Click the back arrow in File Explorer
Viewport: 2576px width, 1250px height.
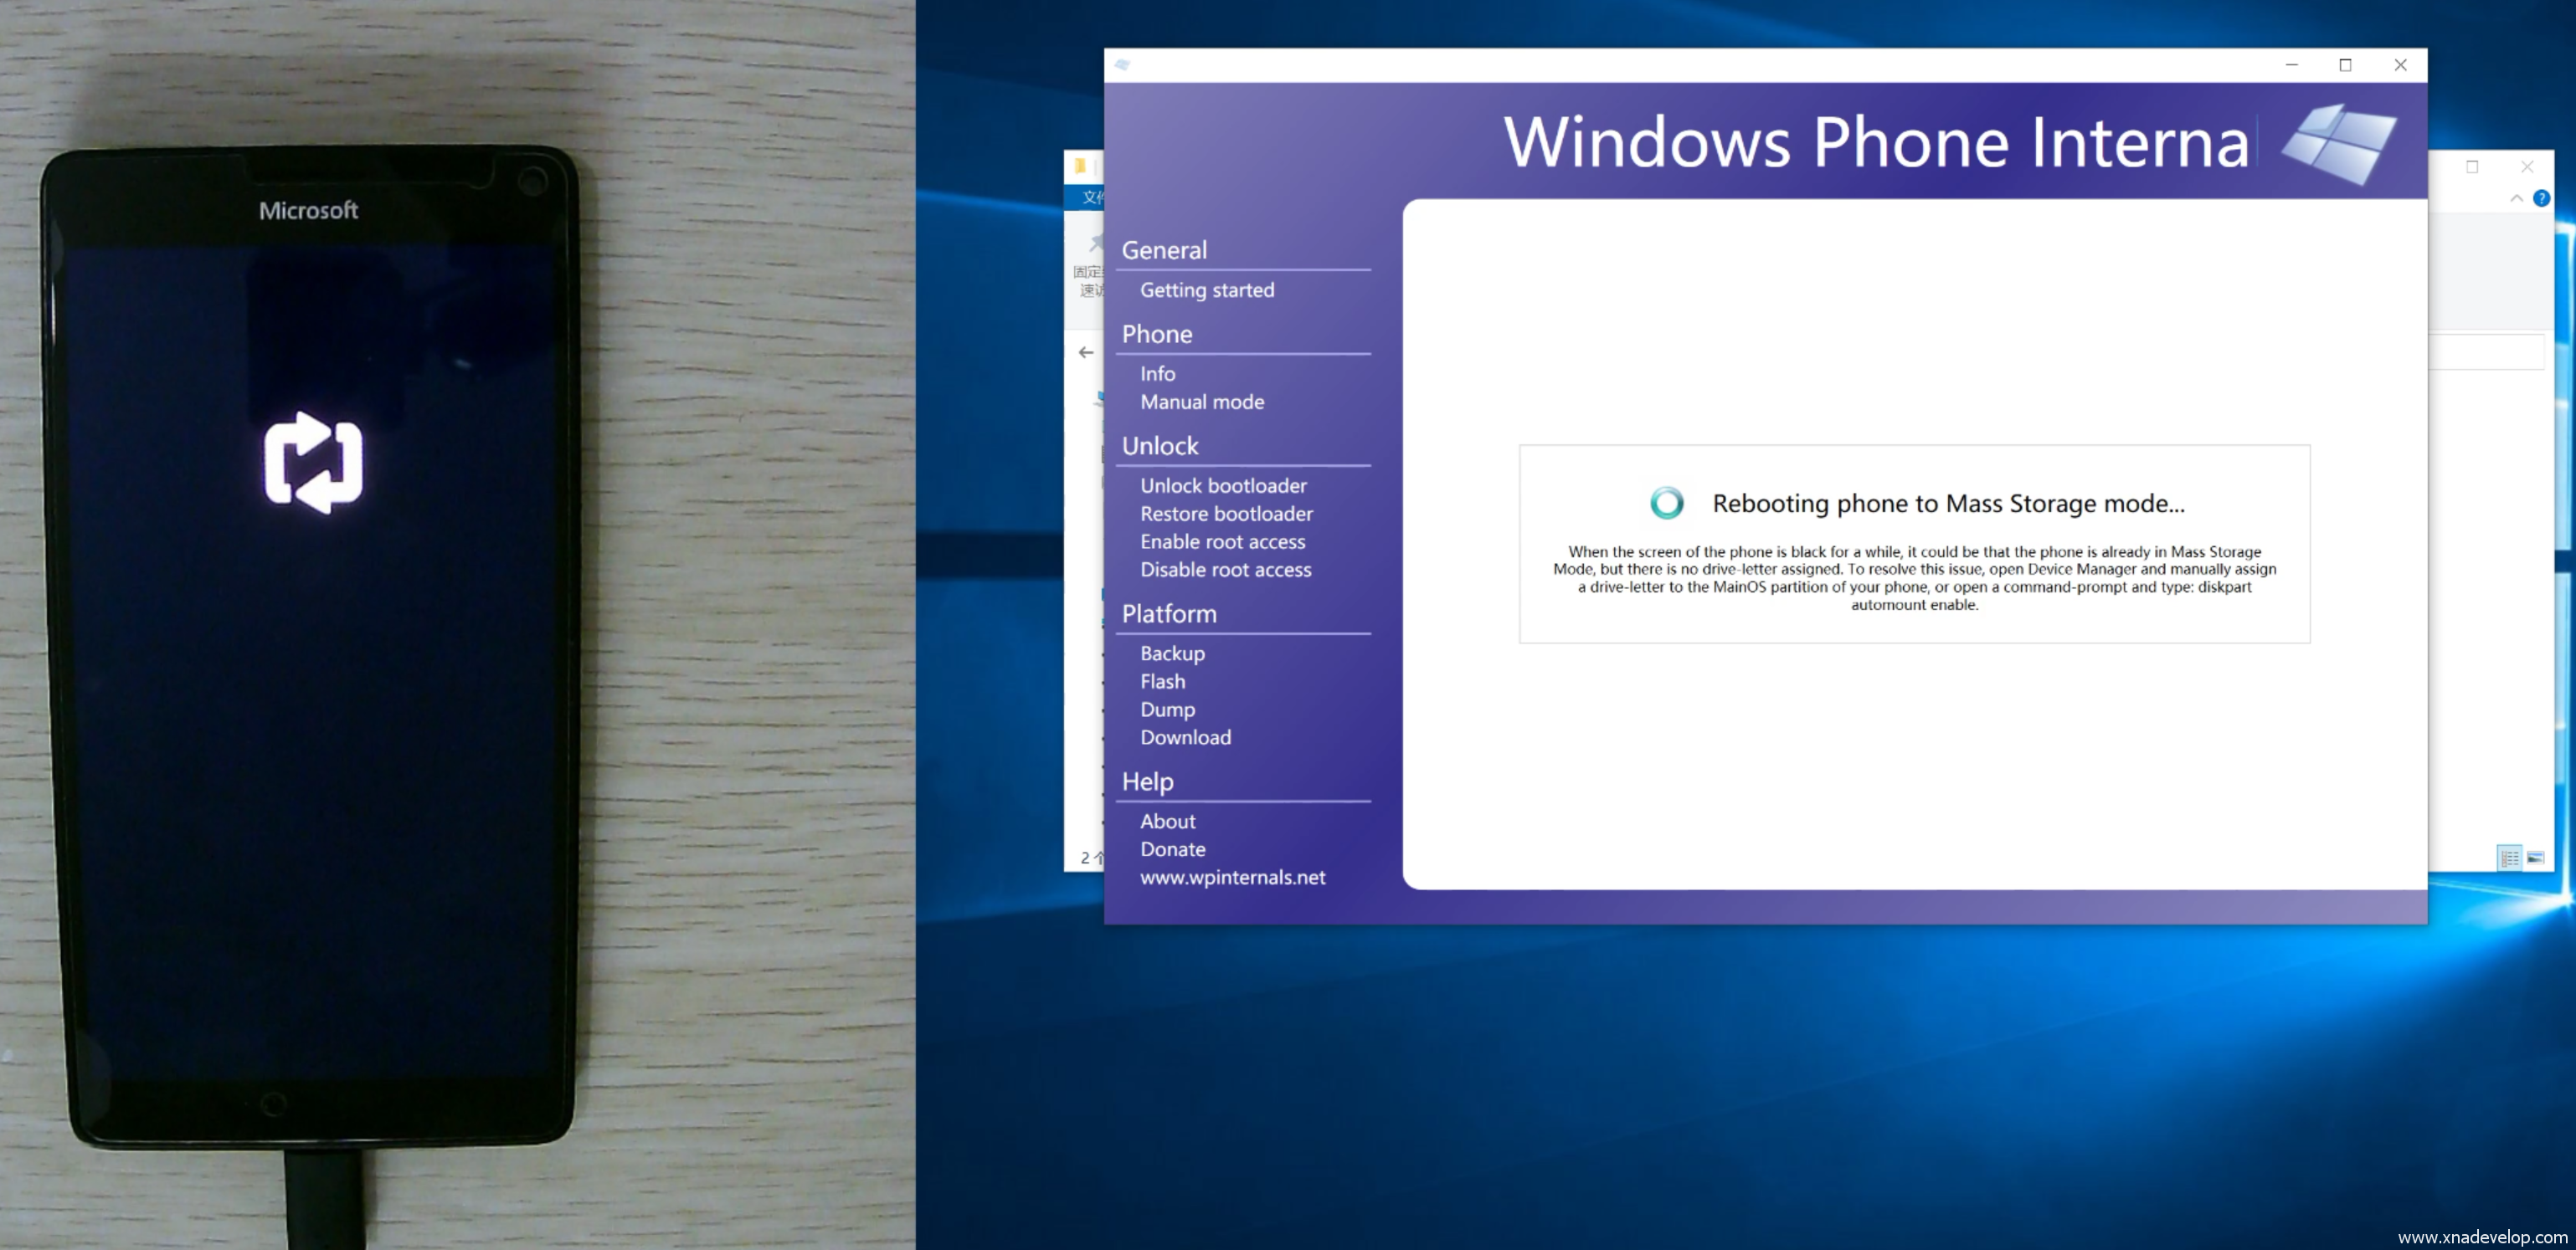tap(1086, 351)
